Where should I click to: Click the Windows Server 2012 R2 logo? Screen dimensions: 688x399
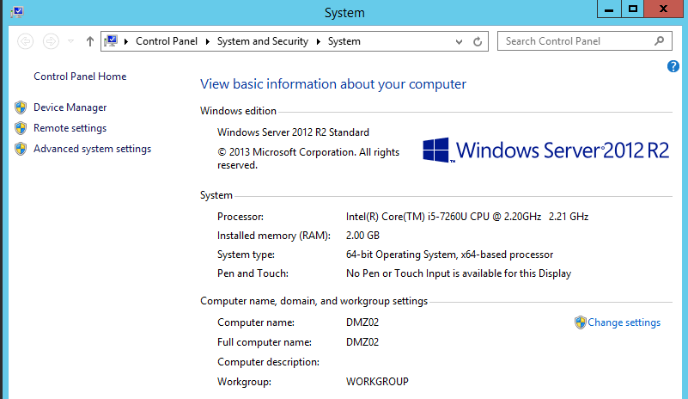click(x=545, y=150)
